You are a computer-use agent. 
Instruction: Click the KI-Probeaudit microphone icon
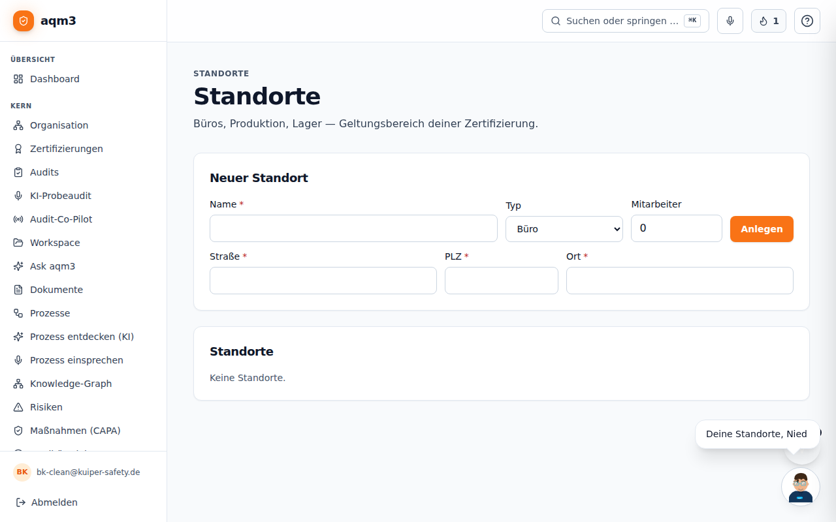[18, 196]
